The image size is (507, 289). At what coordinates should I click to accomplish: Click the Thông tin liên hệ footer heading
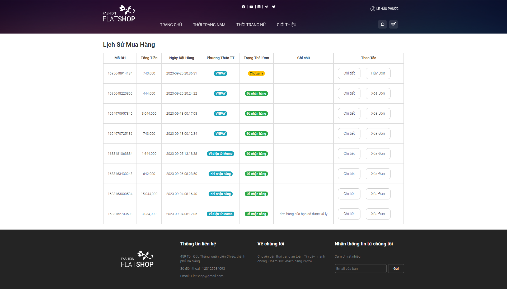(x=198, y=244)
